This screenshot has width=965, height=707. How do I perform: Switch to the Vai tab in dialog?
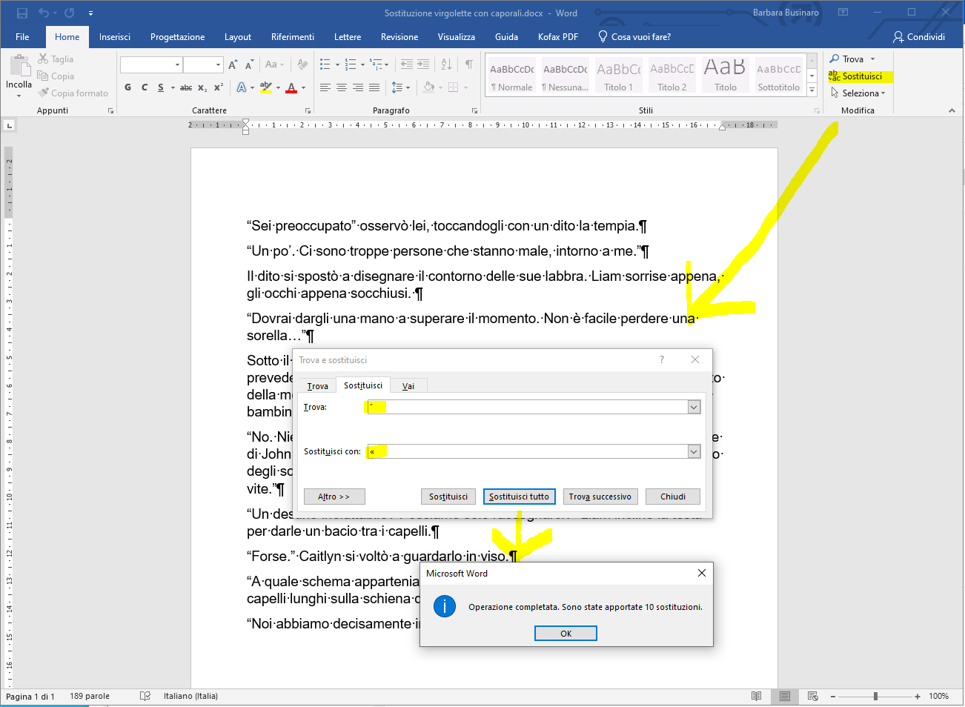(408, 386)
